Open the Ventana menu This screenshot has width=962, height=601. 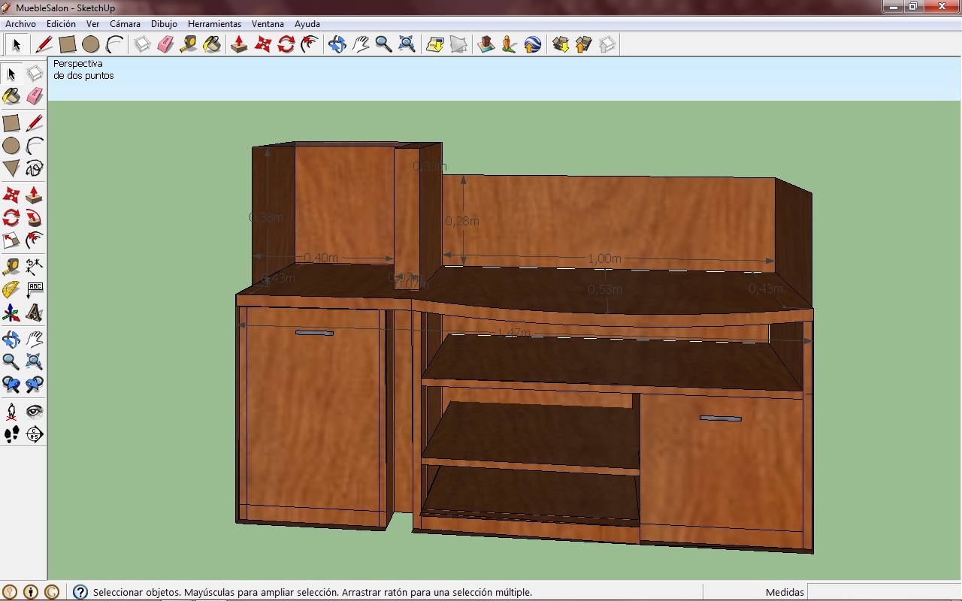pos(268,24)
